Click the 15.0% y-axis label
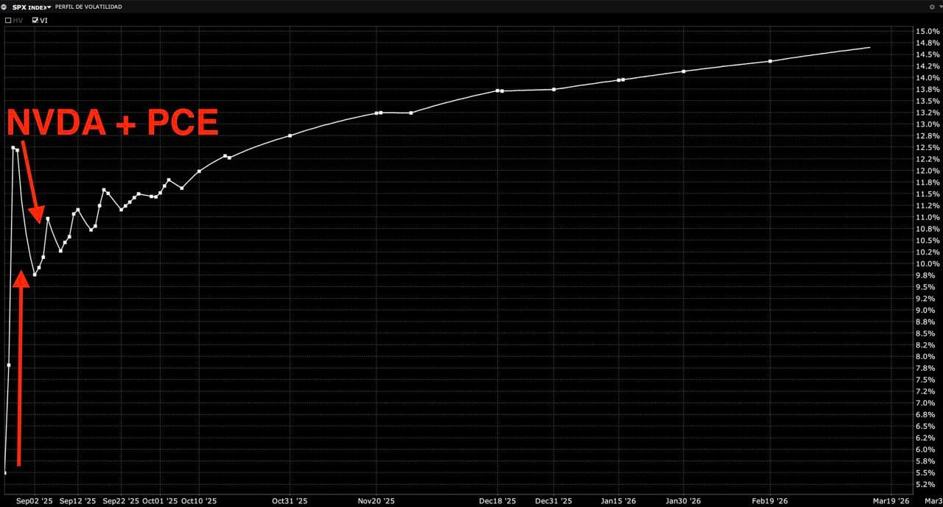The height and width of the screenshot is (507, 943). coord(927,31)
